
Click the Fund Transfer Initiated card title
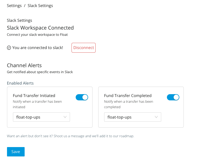pos(34,96)
